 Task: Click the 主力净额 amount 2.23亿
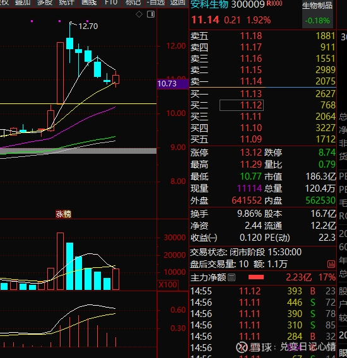298,277
